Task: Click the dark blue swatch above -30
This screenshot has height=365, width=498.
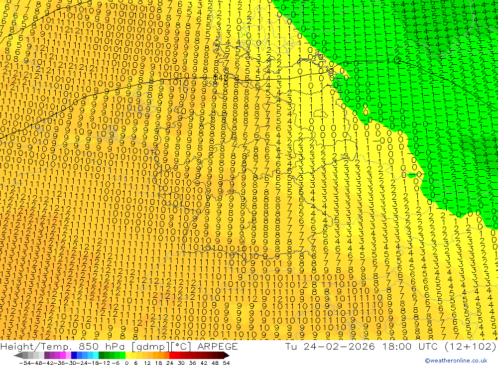Action: pyautogui.click(x=74, y=356)
